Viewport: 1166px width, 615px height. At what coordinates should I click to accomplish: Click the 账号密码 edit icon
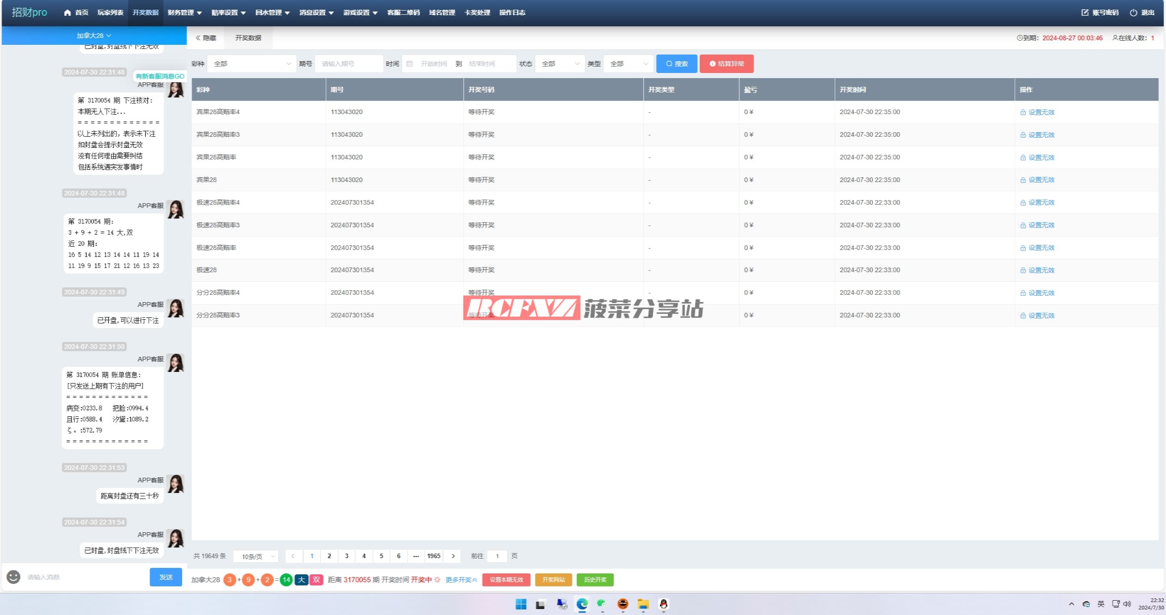click(1085, 12)
